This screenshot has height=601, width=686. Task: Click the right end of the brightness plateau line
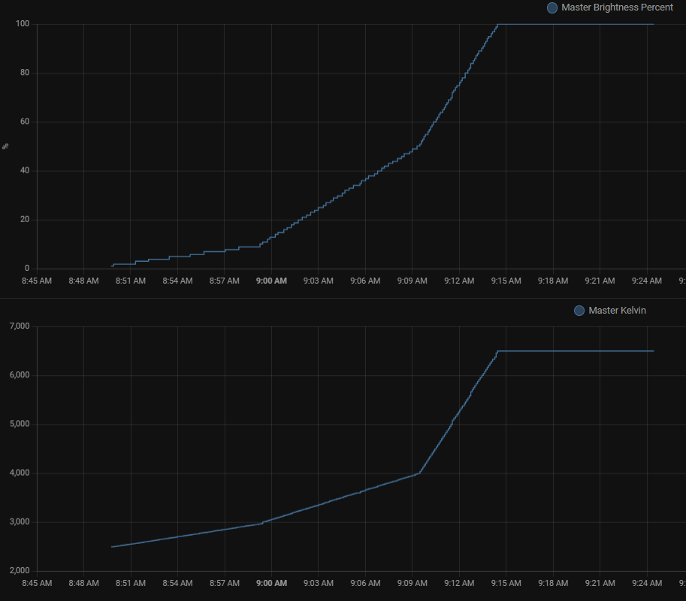point(653,24)
